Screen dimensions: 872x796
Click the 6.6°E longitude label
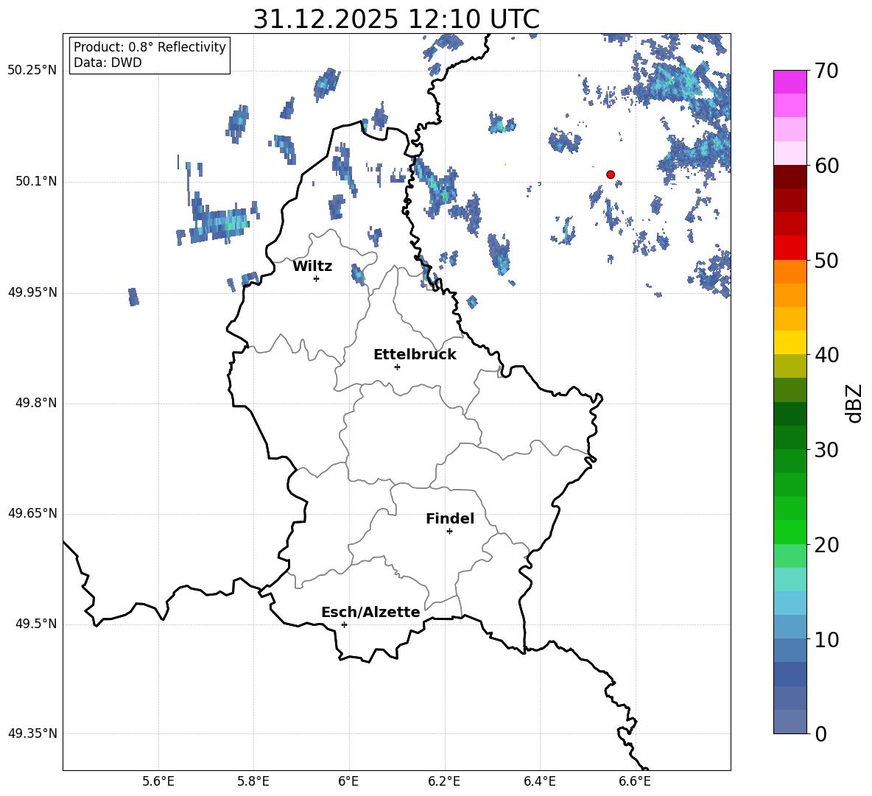coord(635,781)
